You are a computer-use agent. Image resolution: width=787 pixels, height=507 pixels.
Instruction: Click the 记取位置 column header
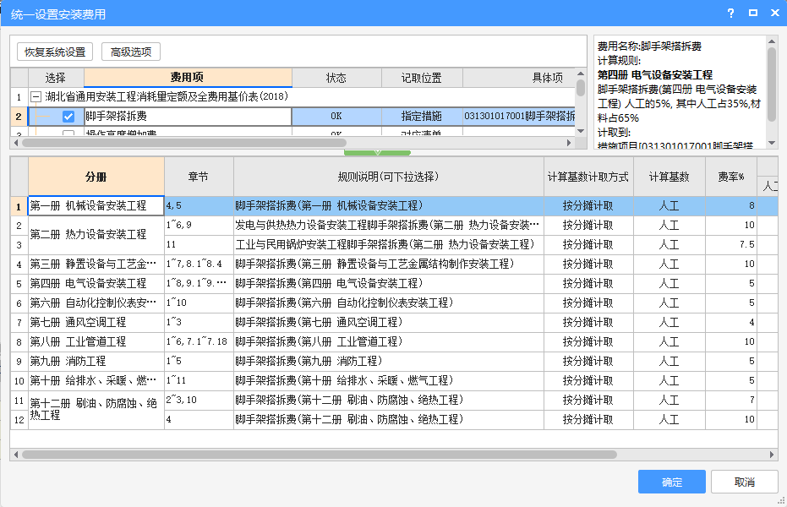tap(422, 78)
